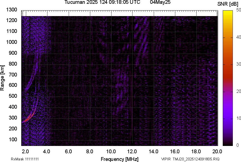Click the 8.0 frequency tick label
The height and width of the screenshot is (162, 241).
(90, 152)
